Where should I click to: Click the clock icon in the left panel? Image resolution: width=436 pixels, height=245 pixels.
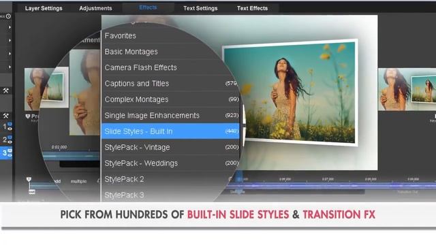coord(8,16)
